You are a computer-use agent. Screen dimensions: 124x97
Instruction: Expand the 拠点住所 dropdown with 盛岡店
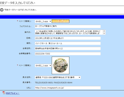click(x=58, y=77)
